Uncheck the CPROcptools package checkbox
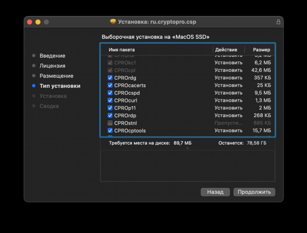 click(110, 131)
